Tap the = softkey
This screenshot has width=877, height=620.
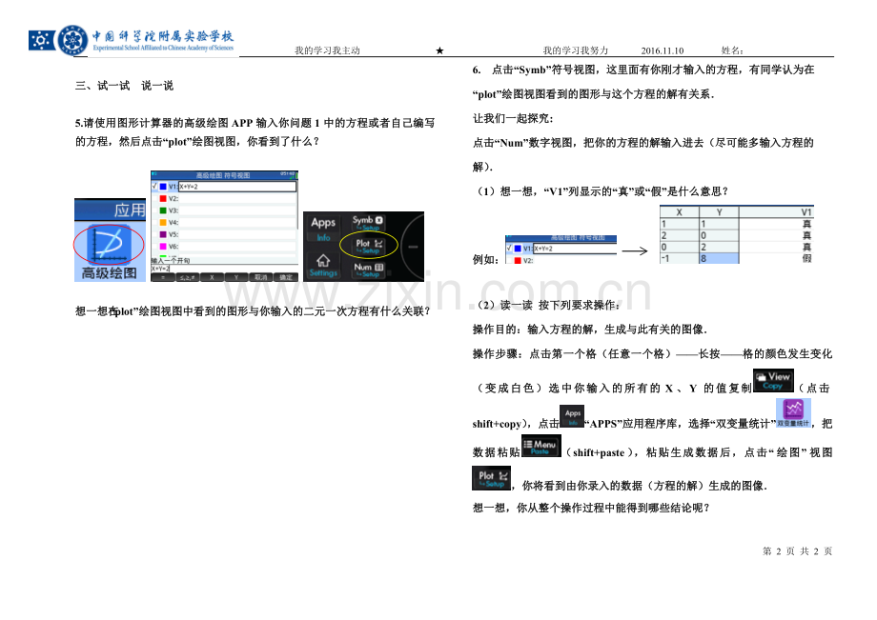(x=163, y=277)
